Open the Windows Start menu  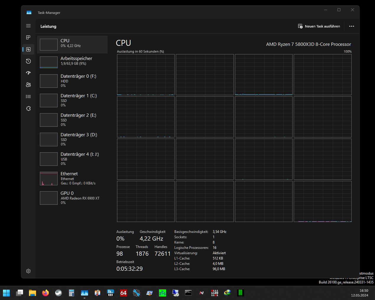coord(7,293)
